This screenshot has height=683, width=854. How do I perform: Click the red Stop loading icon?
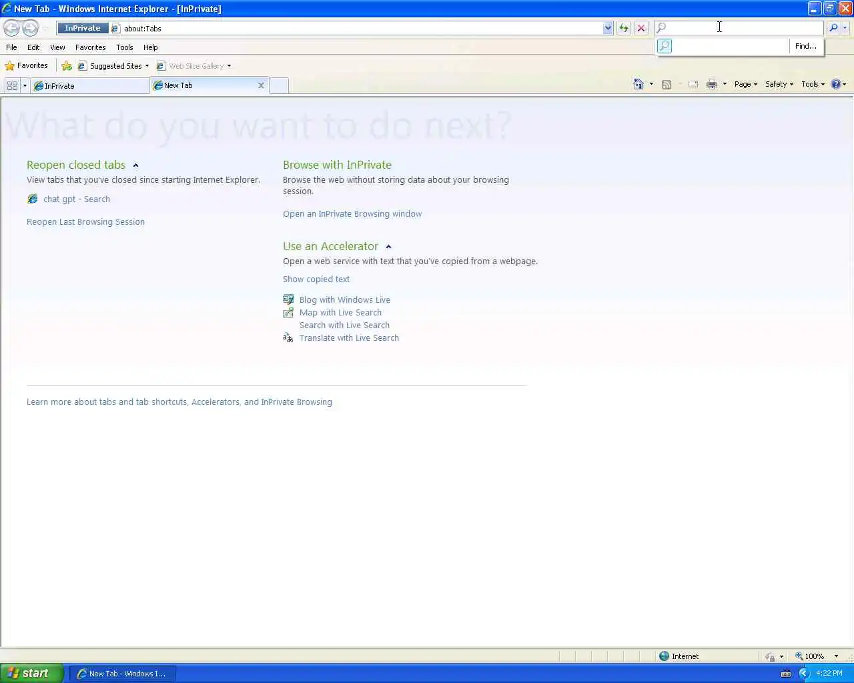click(641, 28)
